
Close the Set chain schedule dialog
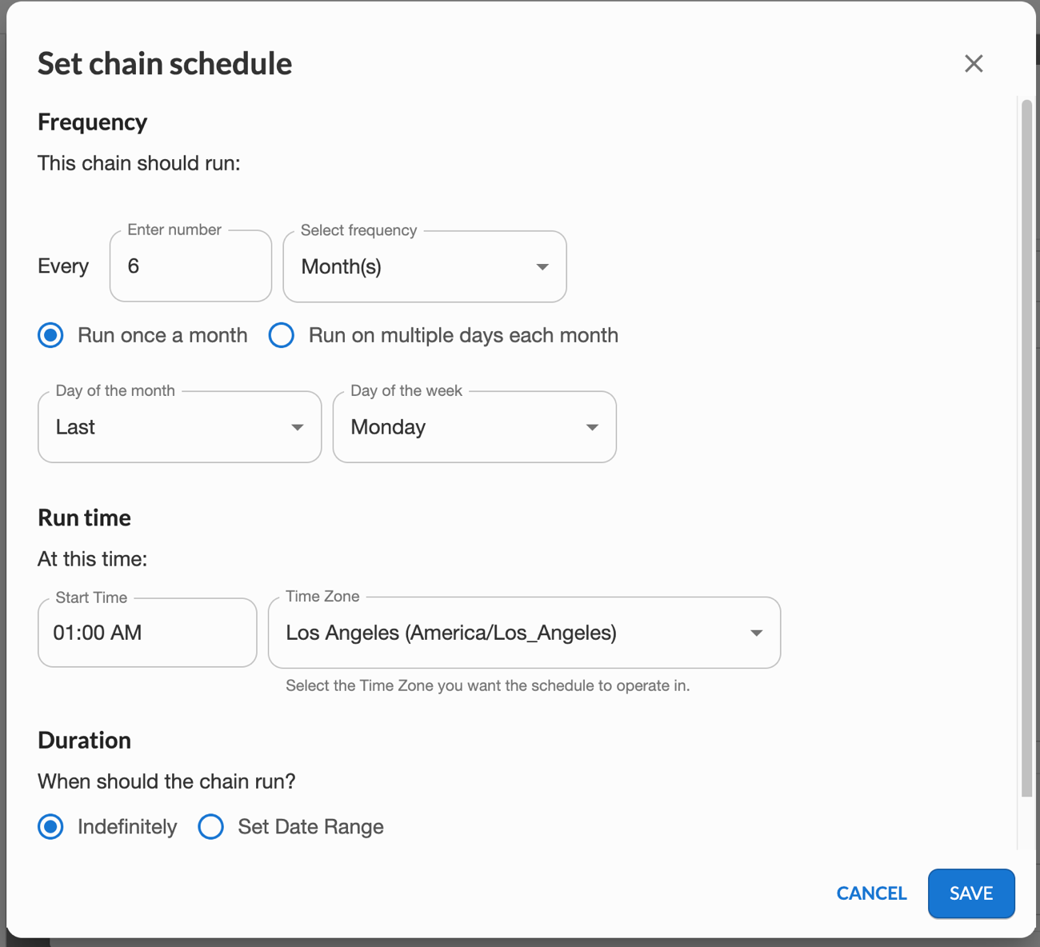(974, 63)
